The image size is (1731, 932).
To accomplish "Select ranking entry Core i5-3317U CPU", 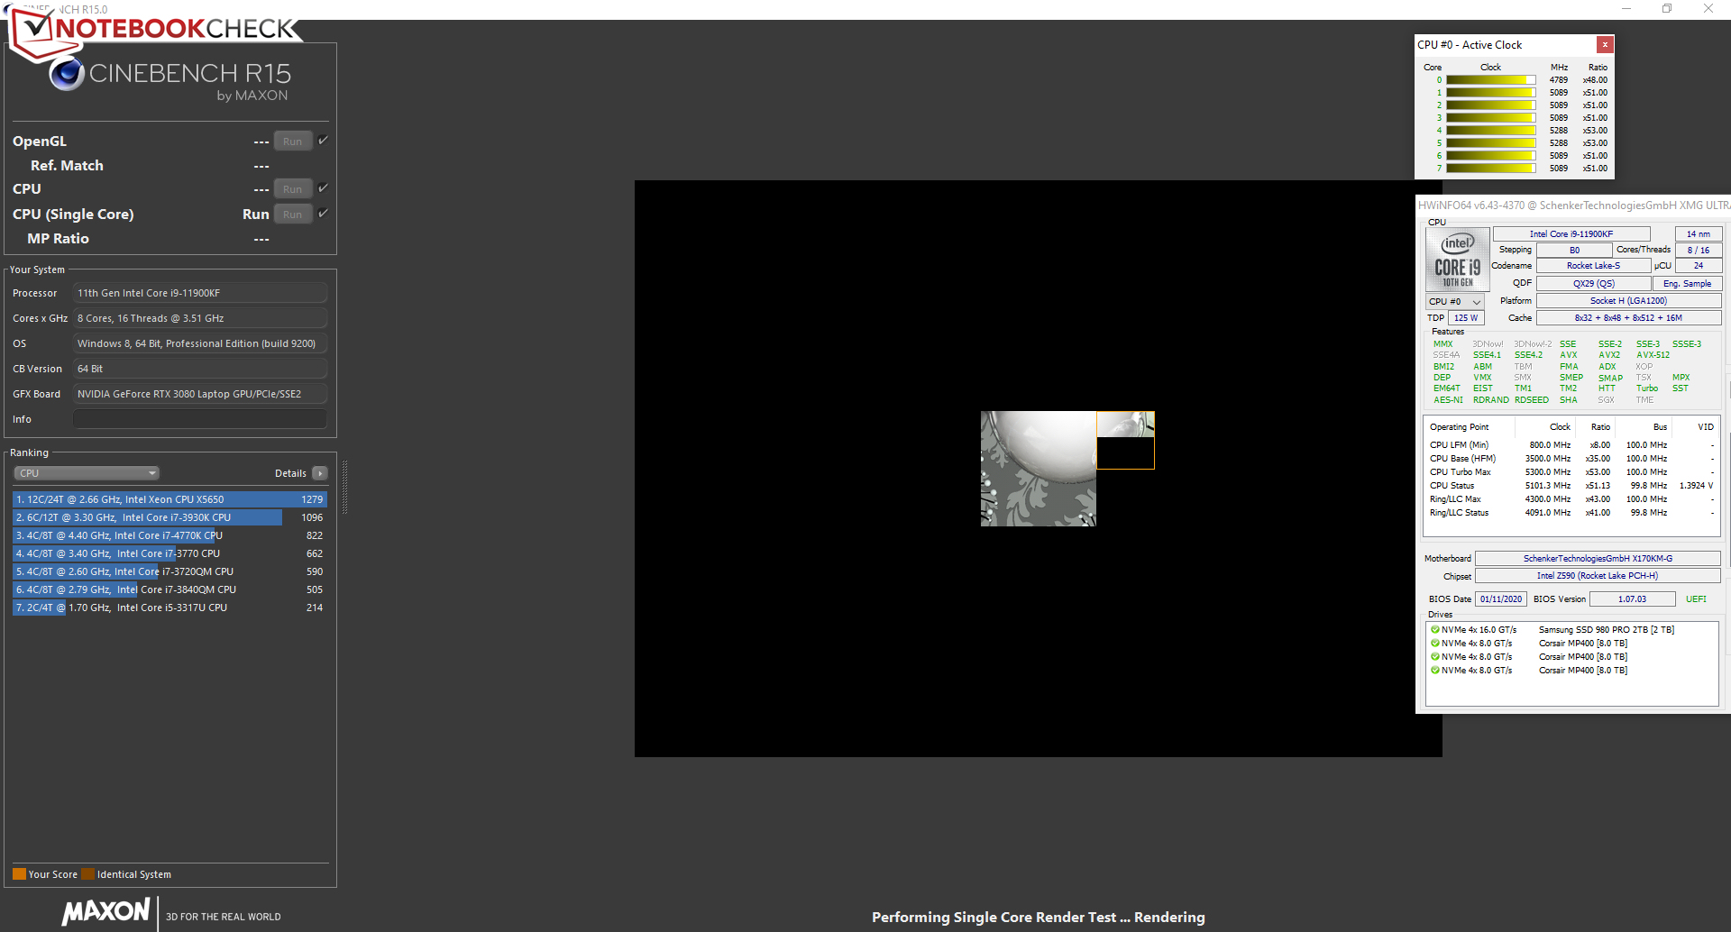I will [x=169, y=608].
